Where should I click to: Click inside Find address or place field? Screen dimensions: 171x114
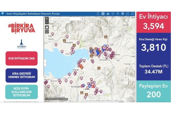[65, 19]
